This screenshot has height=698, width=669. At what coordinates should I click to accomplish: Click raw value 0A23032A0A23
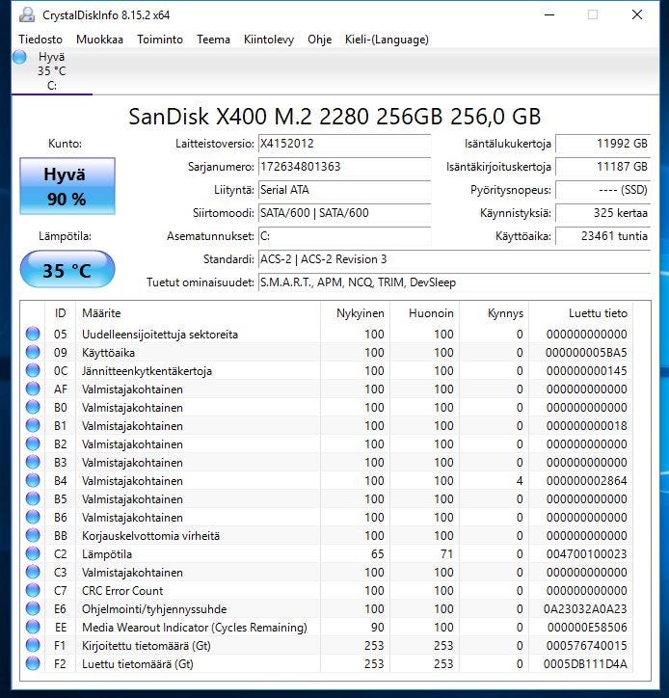(585, 609)
